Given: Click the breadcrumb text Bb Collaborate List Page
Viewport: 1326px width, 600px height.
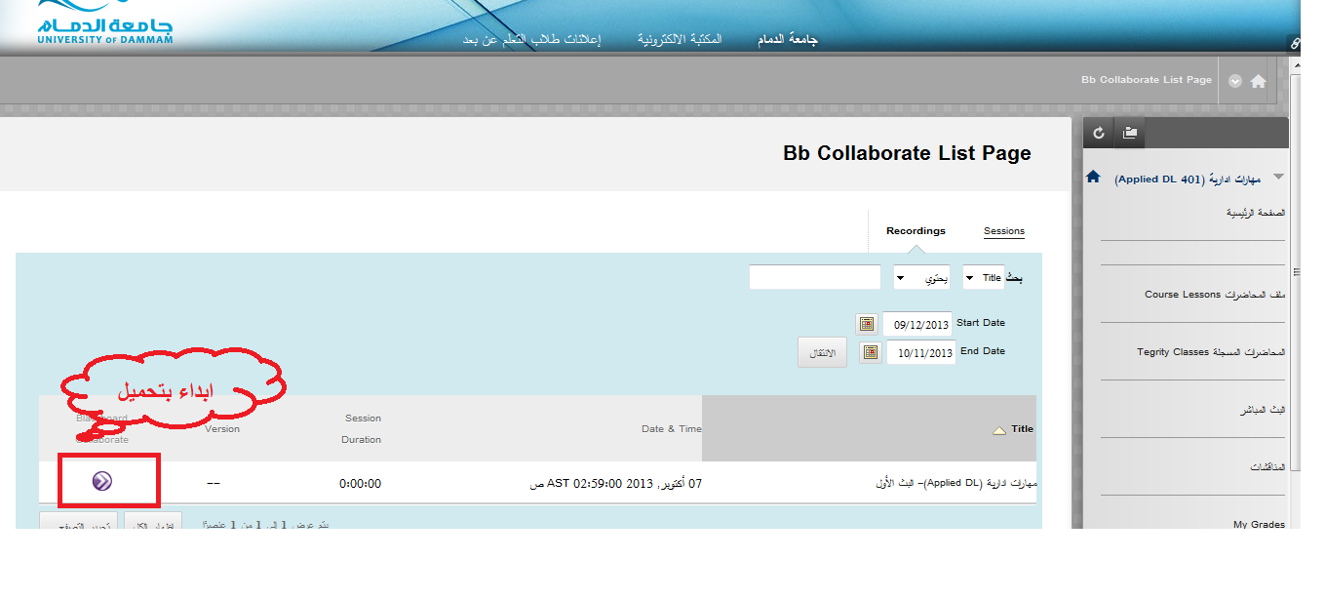Looking at the screenshot, I should point(1147,80).
